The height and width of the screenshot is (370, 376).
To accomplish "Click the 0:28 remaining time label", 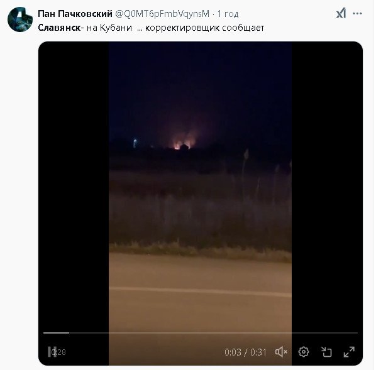I will pyautogui.click(x=59, y=352).
